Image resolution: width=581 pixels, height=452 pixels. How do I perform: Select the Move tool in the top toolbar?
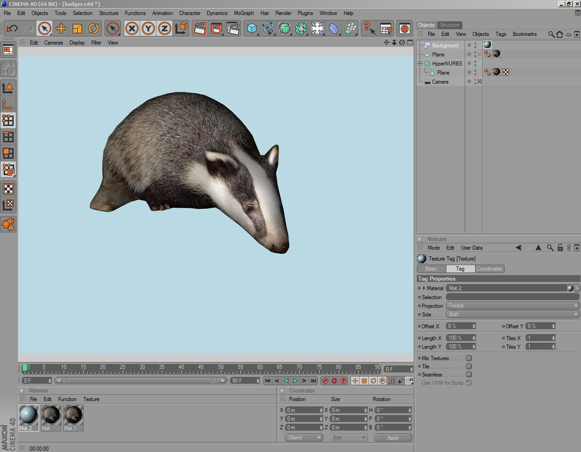(x=61, y=29)
